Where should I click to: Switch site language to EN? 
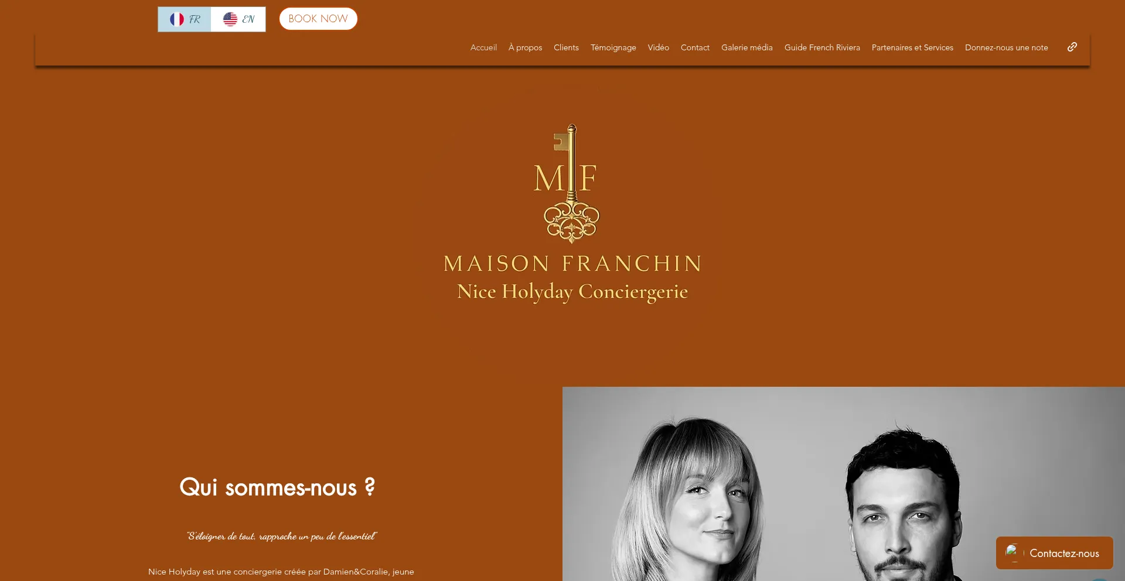pyautogui.click(x=238, y=19)
